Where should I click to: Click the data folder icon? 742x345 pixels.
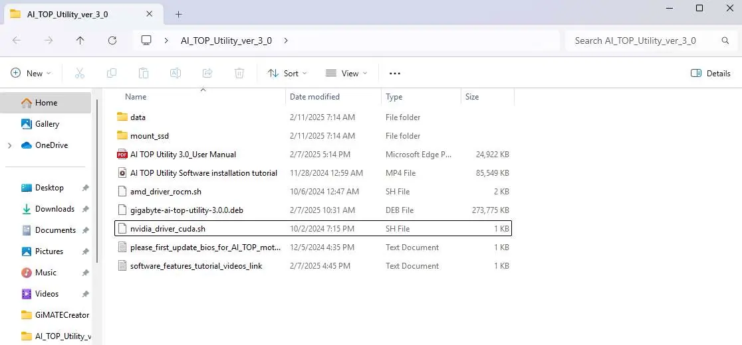(122, 117)
